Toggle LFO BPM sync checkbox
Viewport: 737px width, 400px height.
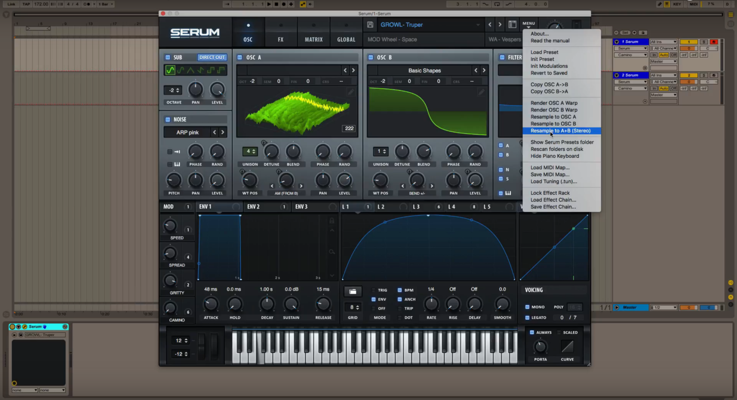[400, 290]
